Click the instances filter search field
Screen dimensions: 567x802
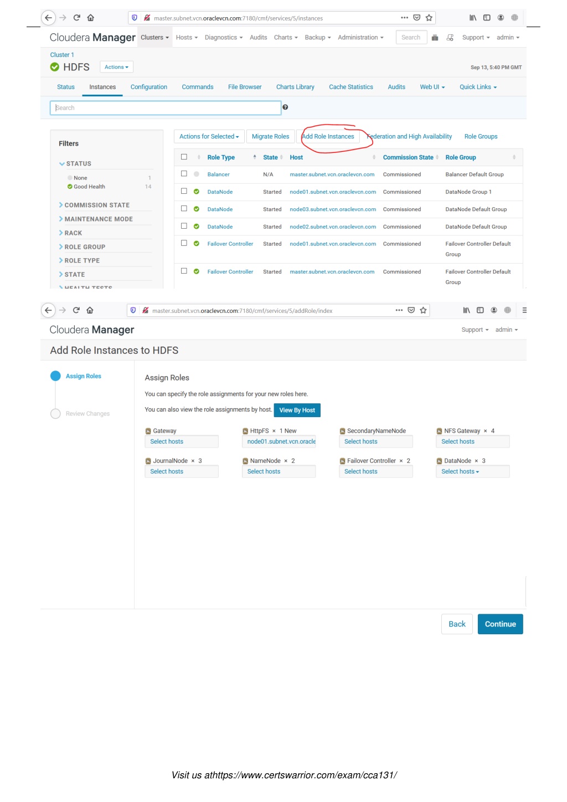pos(166,107)
